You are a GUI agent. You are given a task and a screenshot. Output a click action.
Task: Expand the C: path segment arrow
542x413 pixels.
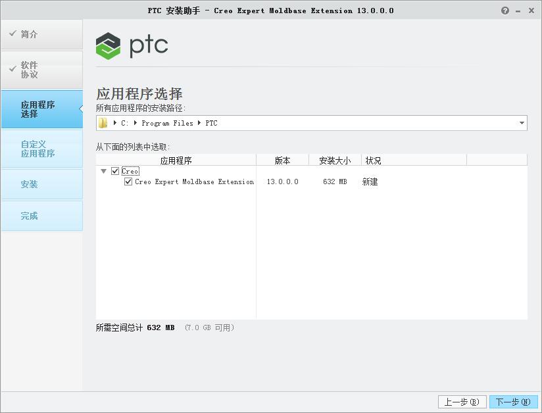click(x=115, y=123)
